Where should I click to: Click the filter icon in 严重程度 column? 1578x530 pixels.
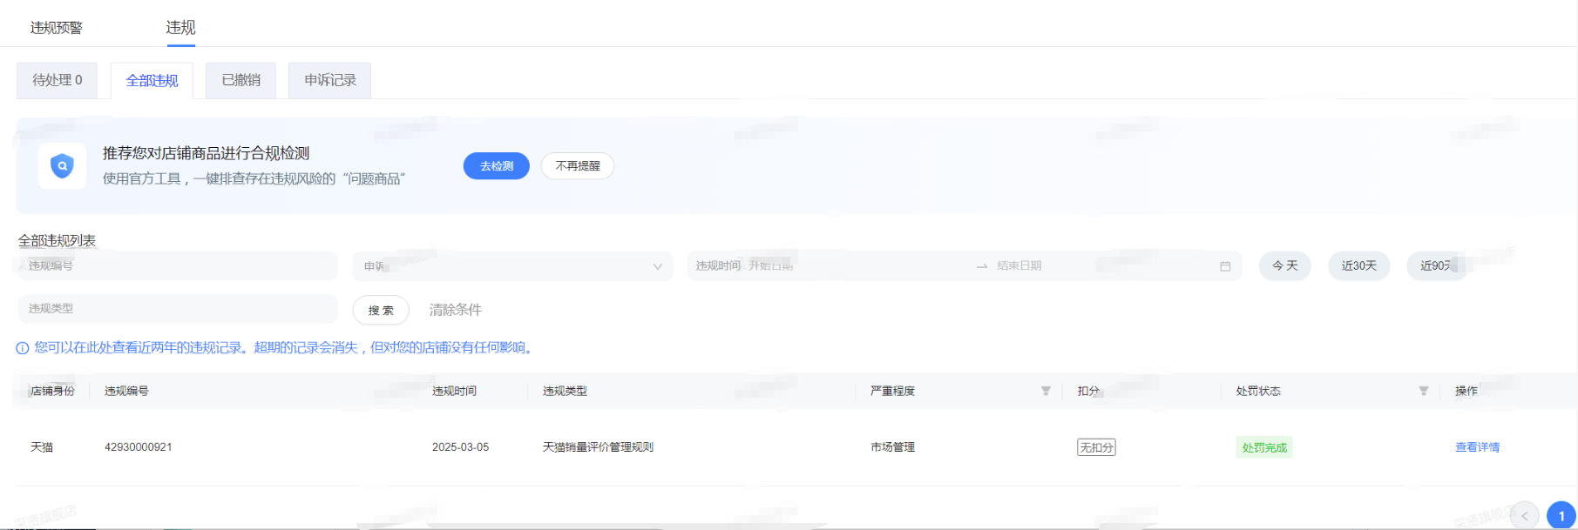[x=1046, y=391]
